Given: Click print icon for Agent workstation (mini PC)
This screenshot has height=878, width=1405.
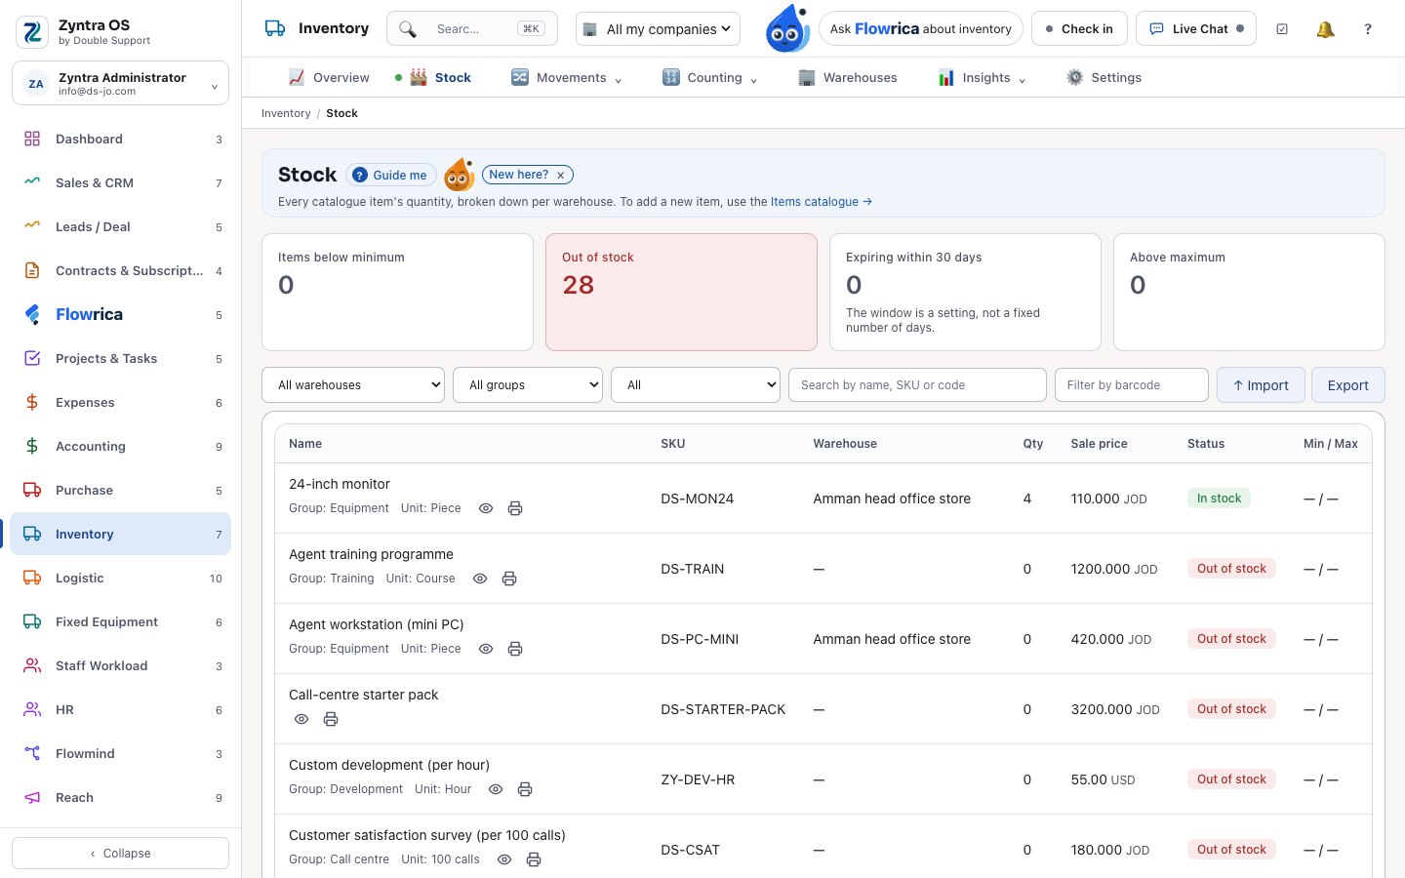Looking at the screenshot, I should (515, 649).
